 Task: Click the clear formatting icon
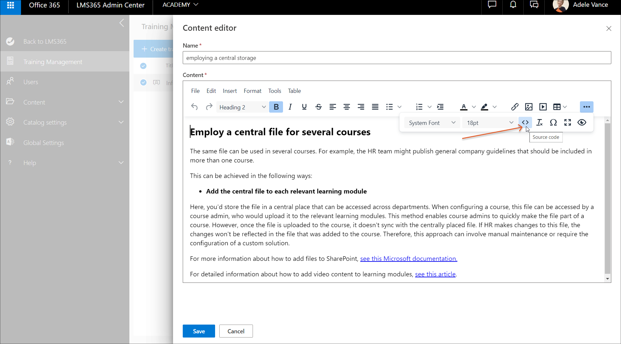(x=539, y=123)
